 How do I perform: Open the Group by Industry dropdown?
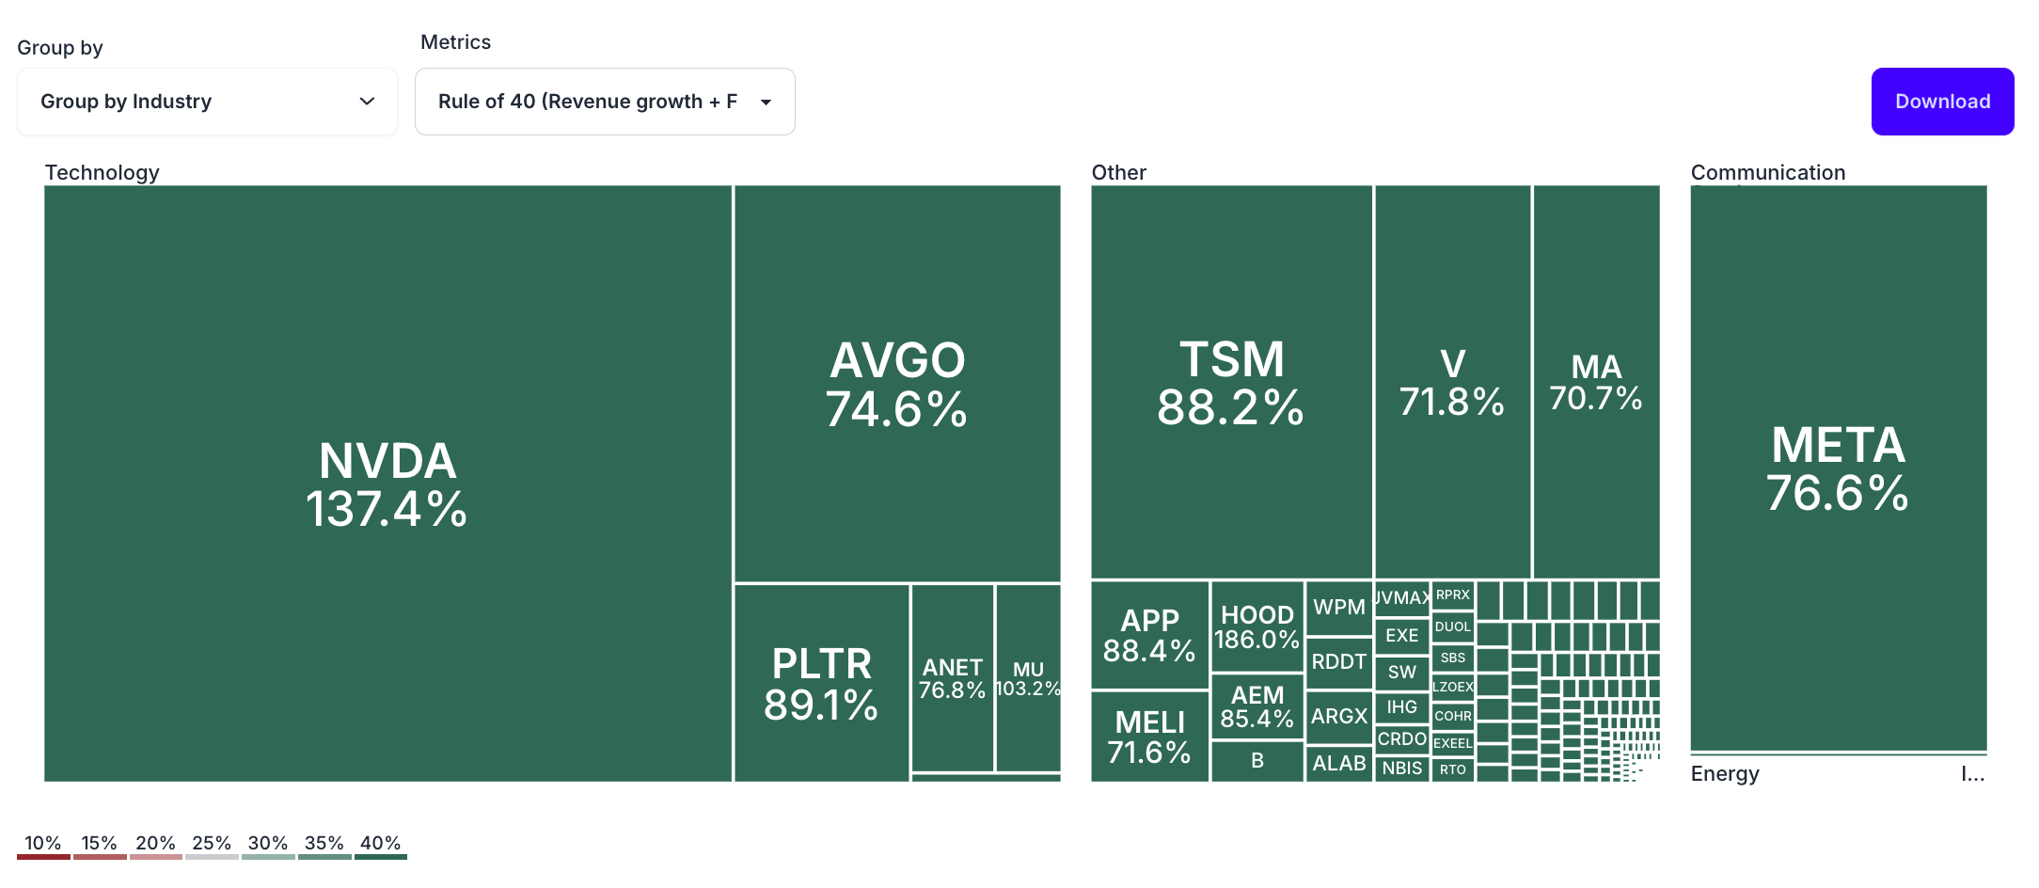pos(207,101)
